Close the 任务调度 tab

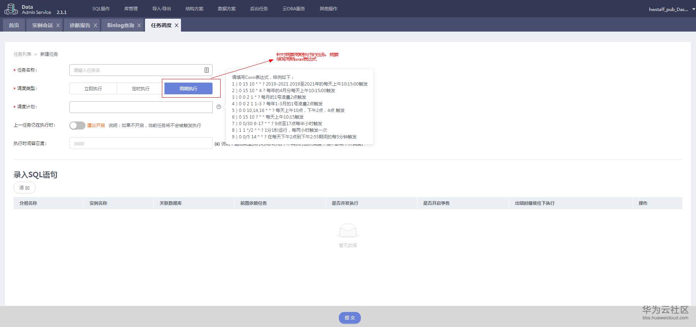[177, 25]
